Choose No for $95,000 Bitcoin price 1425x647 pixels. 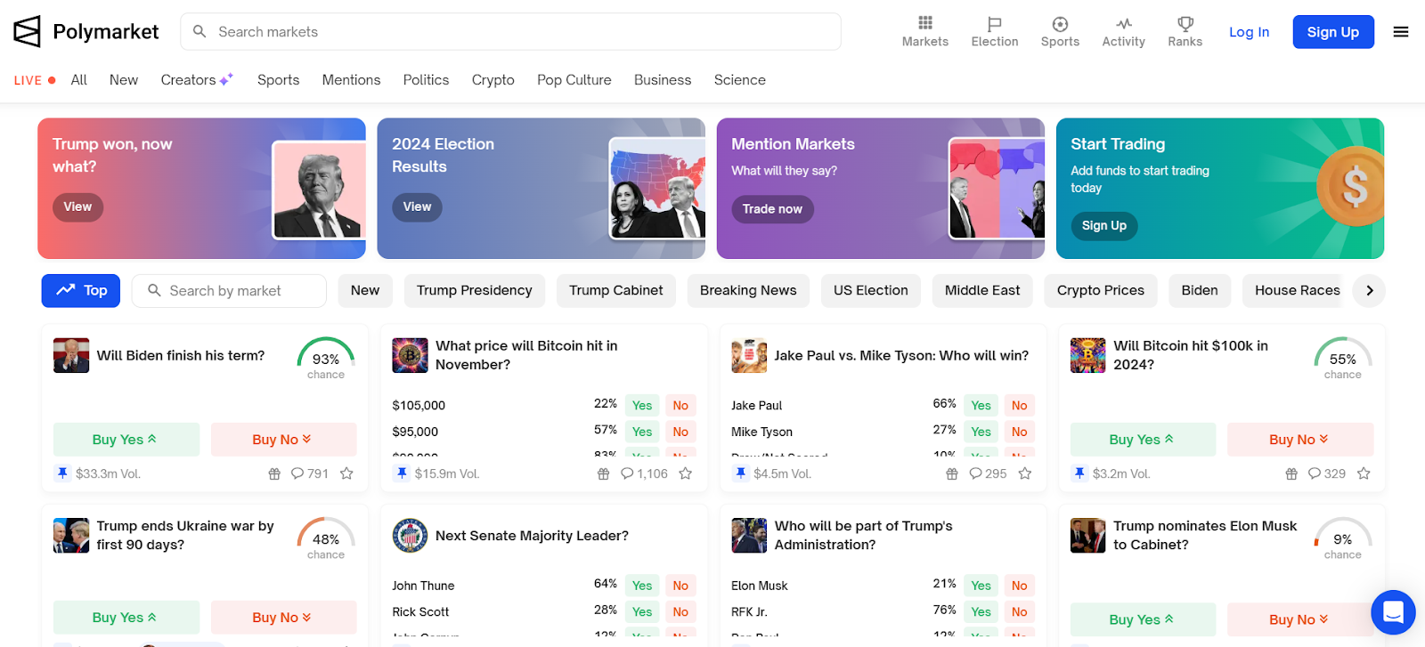point(680,432)
